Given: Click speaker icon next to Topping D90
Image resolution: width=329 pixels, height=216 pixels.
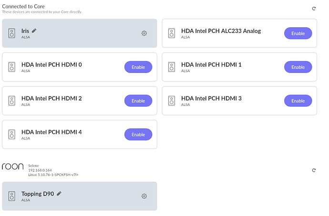Looking at the screenshot, I should 12,196.
